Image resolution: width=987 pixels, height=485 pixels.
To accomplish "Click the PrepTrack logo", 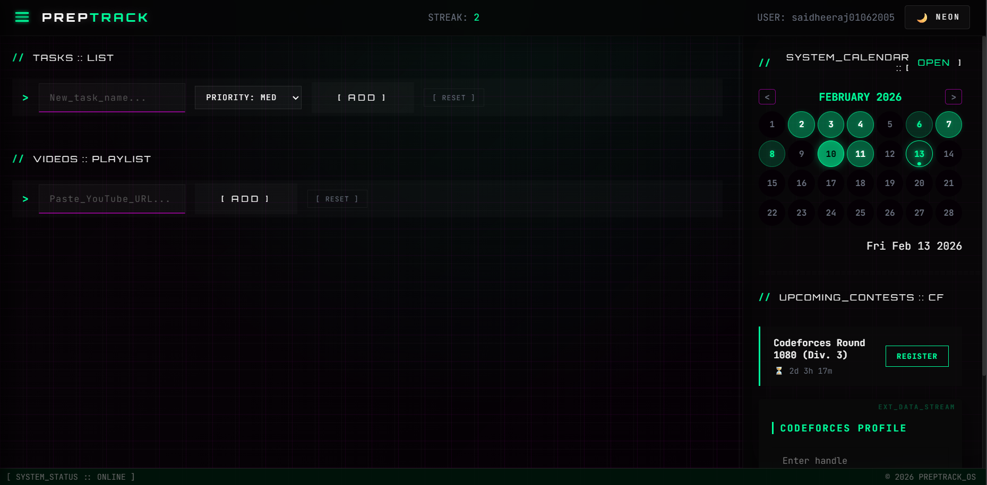I will click(x=95, y=17).
